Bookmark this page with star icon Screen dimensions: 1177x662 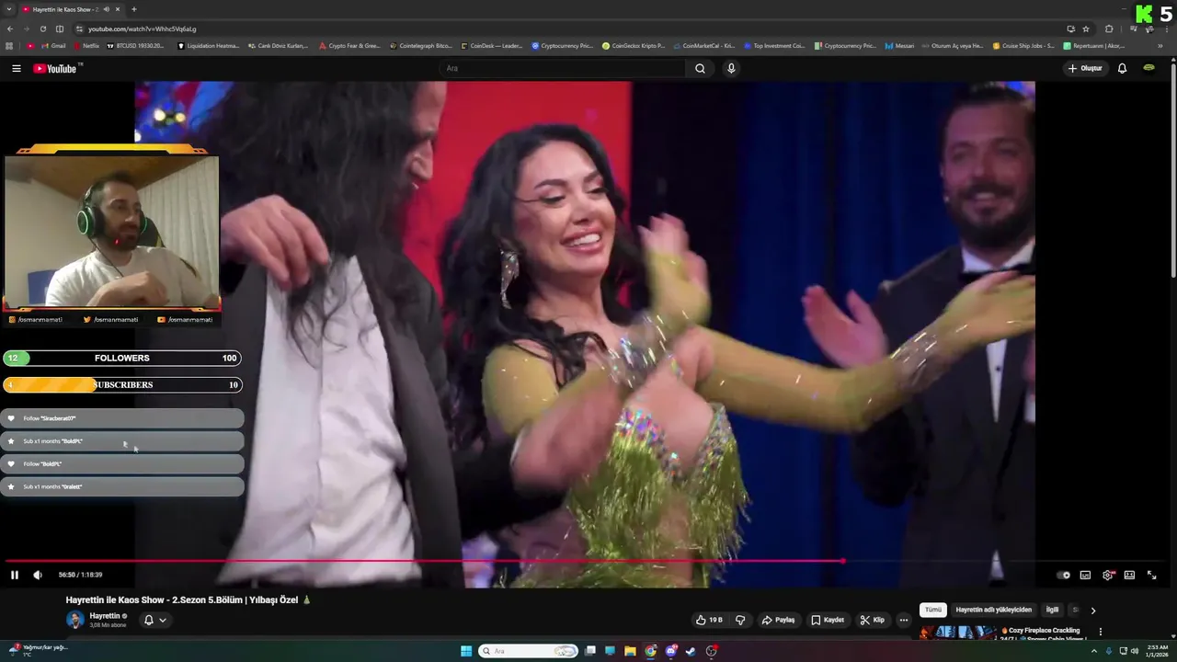[1086, 29]
